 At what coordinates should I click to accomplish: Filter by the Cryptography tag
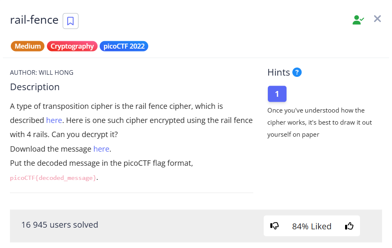[x=72, y=46]
